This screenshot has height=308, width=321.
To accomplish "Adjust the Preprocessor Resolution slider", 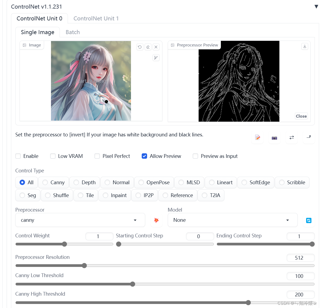I will (x=165, y=266).
